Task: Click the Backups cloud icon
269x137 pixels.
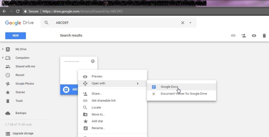Action: point(8,113)
